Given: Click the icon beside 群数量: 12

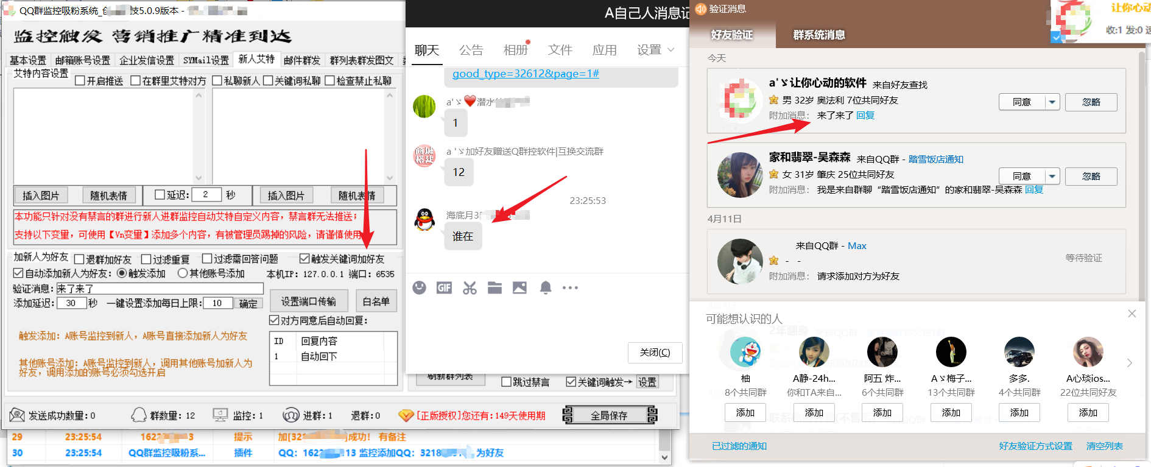Looking at the screenshot, I should click(139, 415).
